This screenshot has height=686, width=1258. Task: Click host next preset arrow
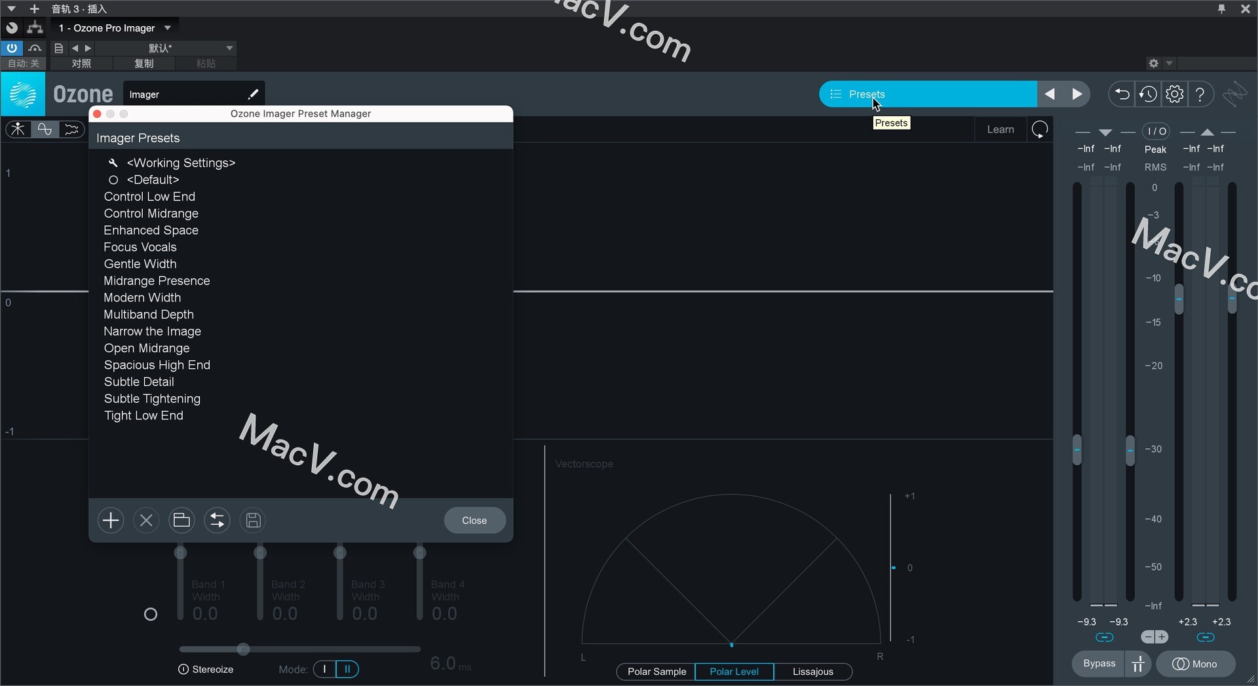(x=88, y=48)
